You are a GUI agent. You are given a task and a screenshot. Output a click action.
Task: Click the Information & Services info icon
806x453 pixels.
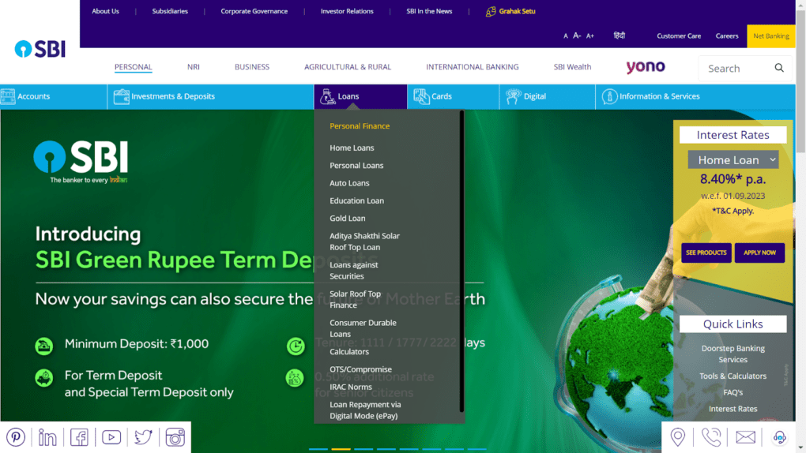[609, 96]
